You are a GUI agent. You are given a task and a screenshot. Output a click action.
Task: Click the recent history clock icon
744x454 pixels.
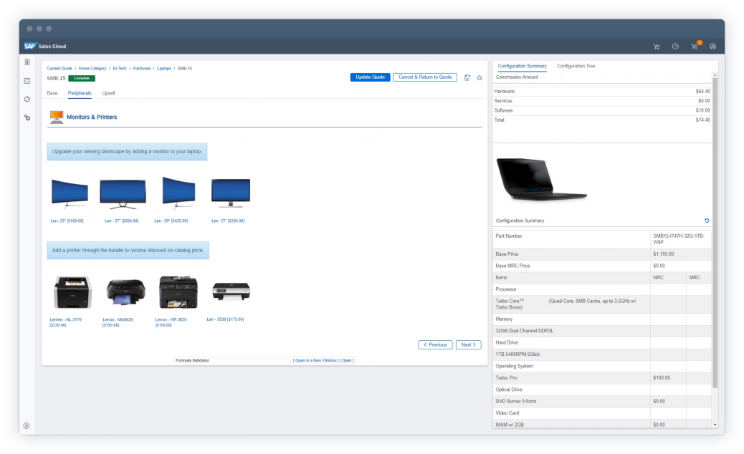(x=675, y=47)
